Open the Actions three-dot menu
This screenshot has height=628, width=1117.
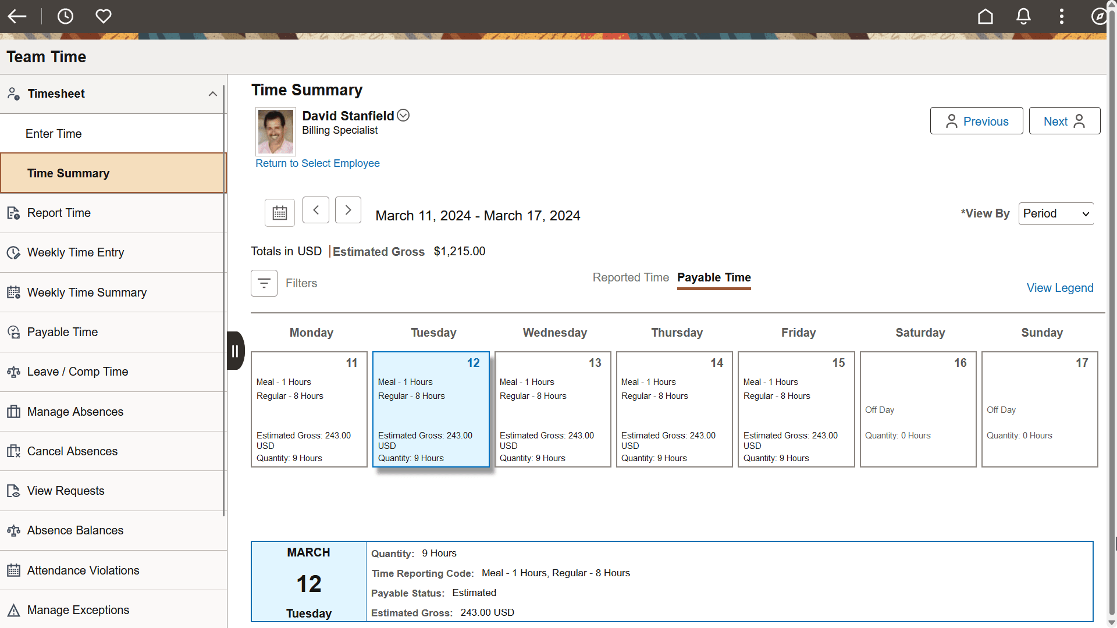pyautogui.click(x=1061, y=16)
